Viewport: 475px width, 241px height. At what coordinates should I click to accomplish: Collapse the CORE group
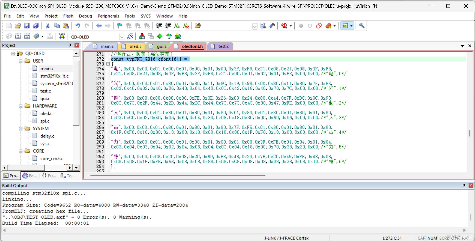pos(21,151)
